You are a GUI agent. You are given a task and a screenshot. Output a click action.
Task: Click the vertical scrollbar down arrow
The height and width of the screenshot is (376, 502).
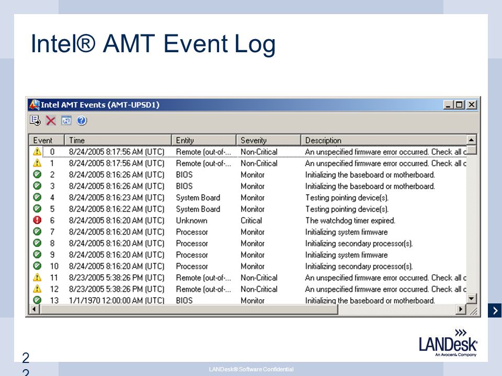(471, 299)
